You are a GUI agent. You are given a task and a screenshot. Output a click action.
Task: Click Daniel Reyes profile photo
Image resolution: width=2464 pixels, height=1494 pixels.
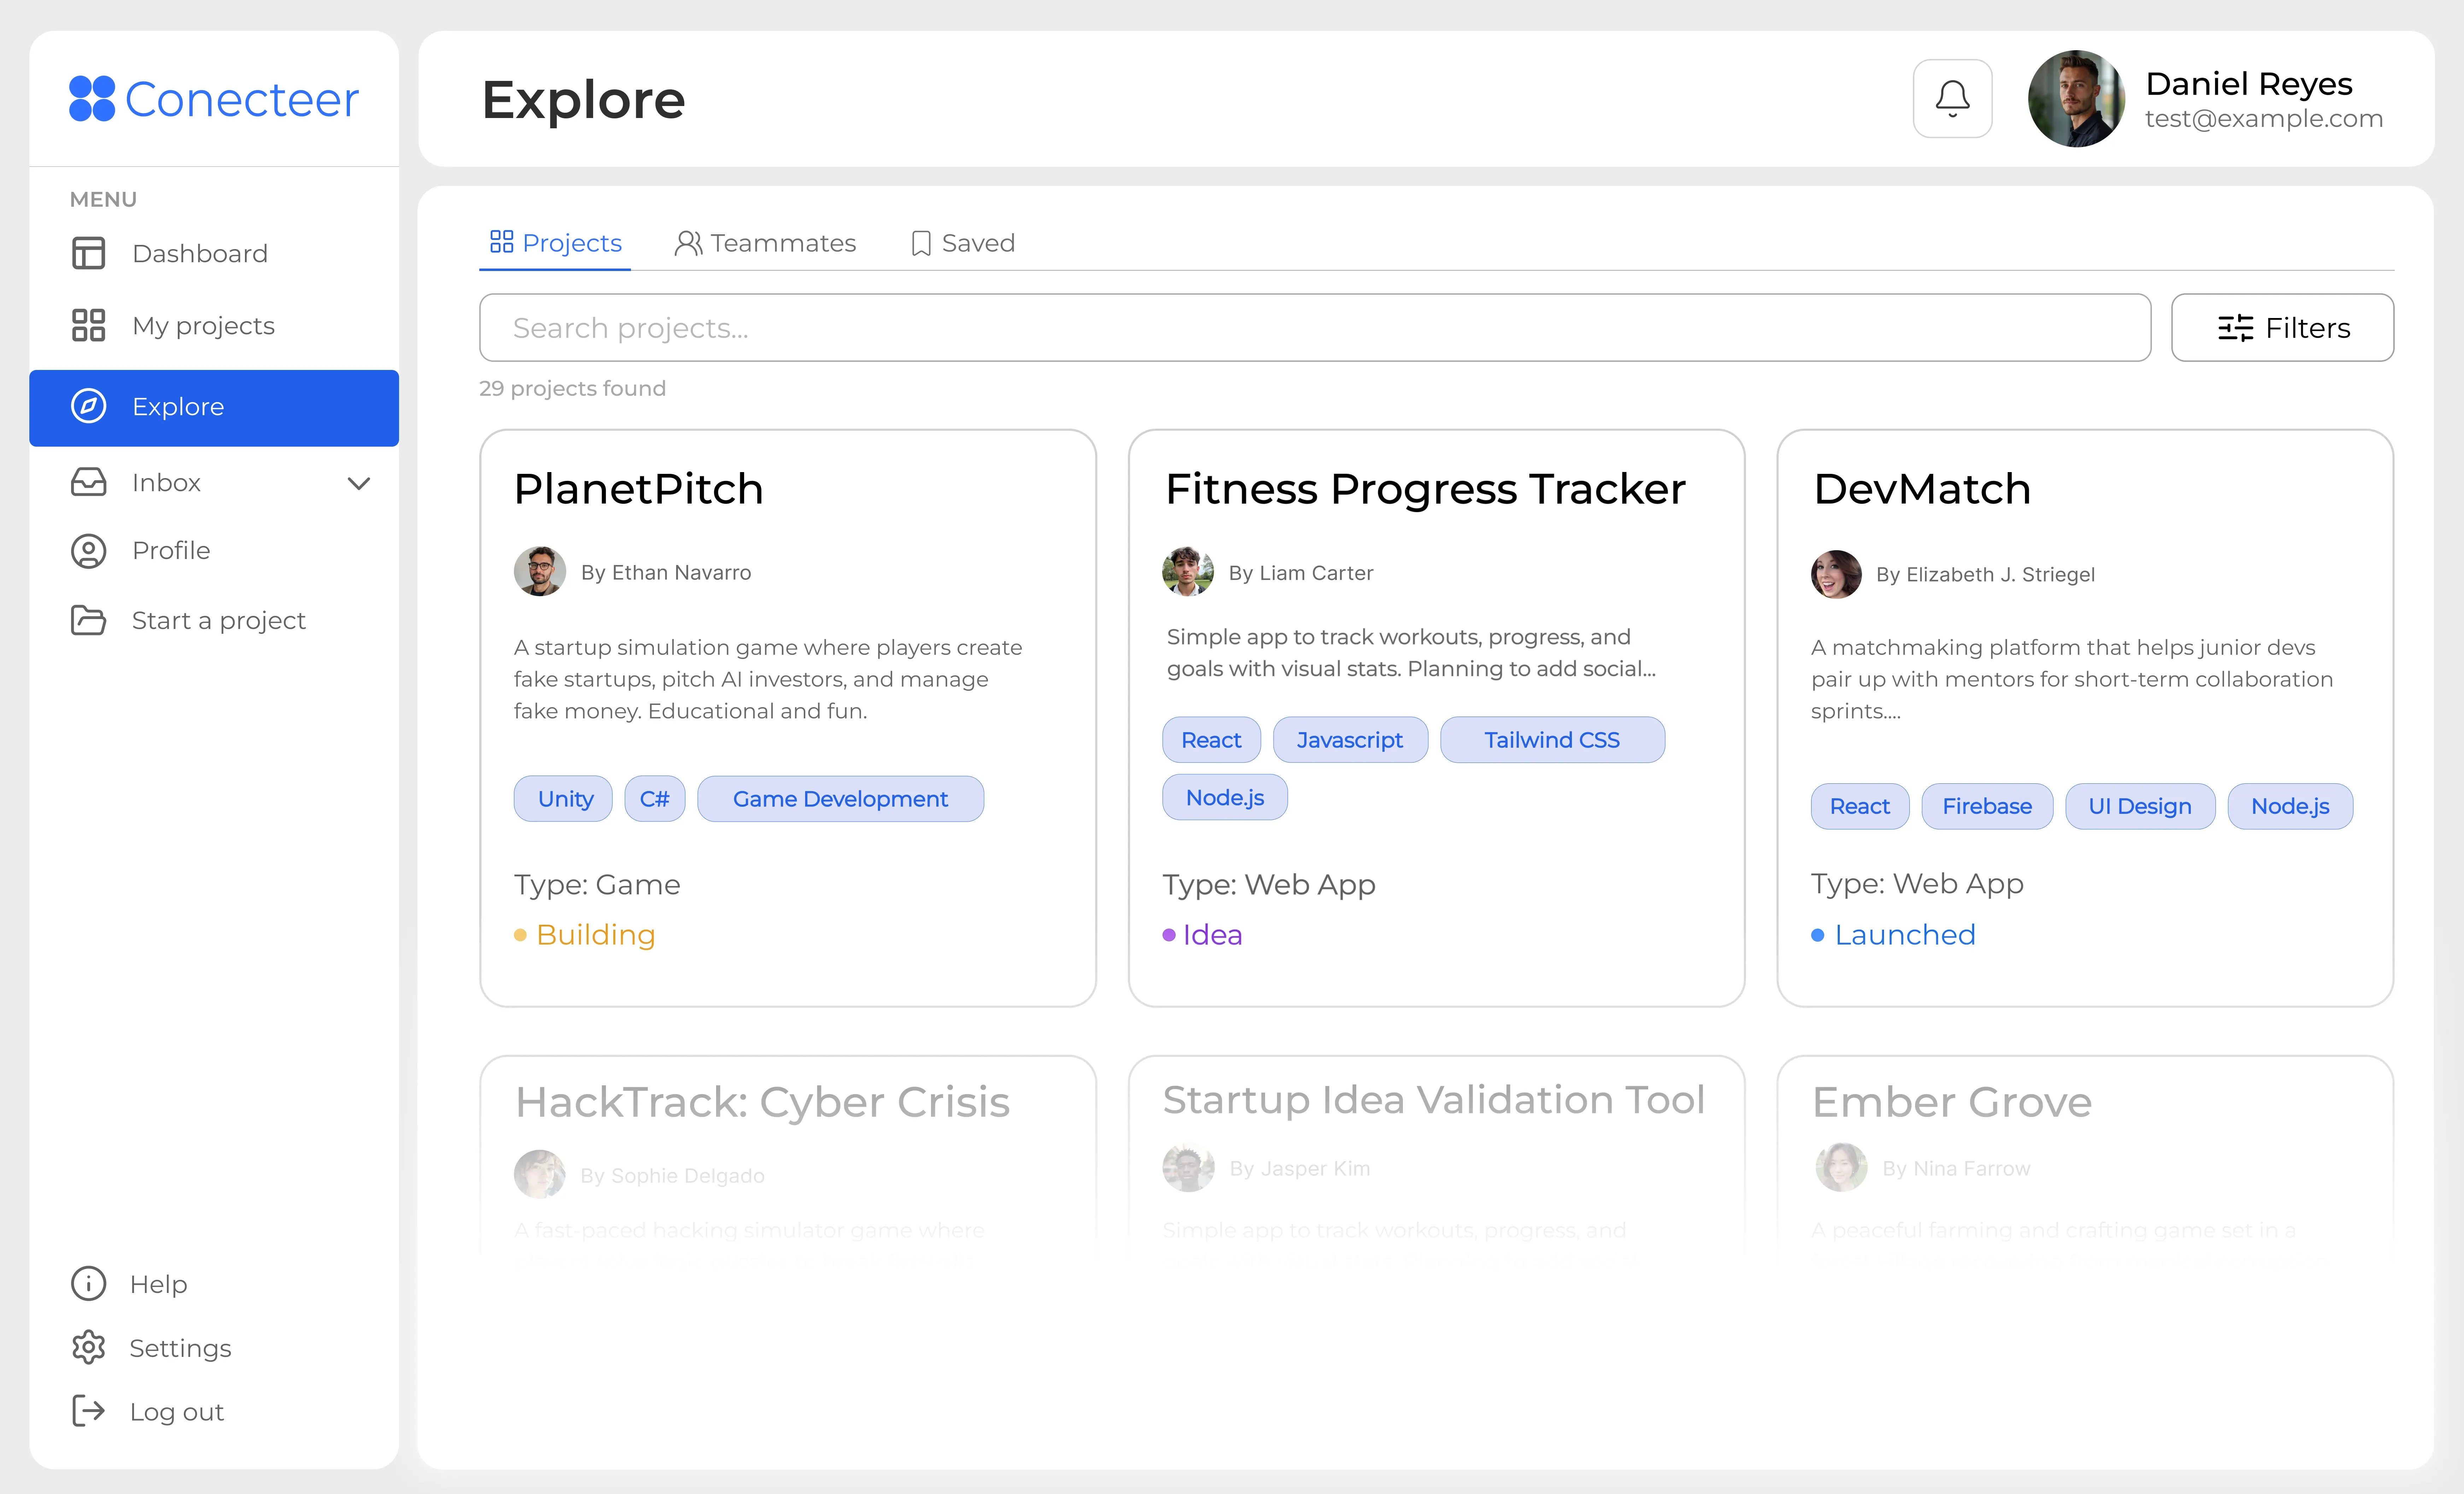pyautogui.click(x=2076, y=99)
